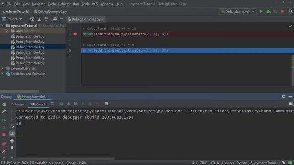Image resolution: width=294 pixels, height=165 pixels.
Task: Click the console horizontal scrollbar
Action: [x=65, y=159]
